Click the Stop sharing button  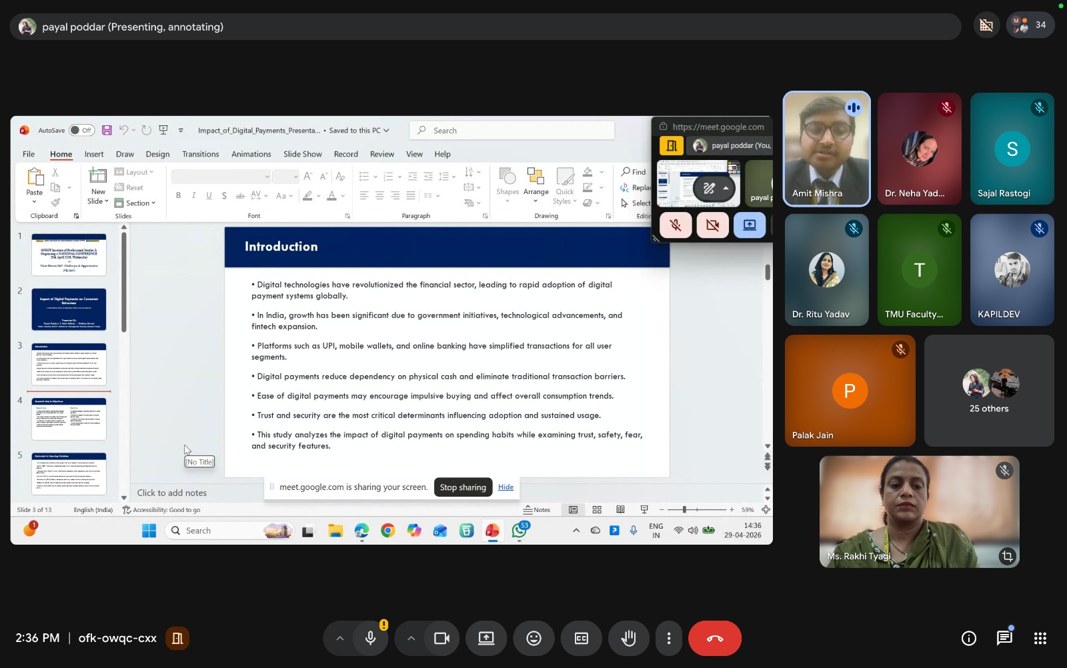pos(463,487)
